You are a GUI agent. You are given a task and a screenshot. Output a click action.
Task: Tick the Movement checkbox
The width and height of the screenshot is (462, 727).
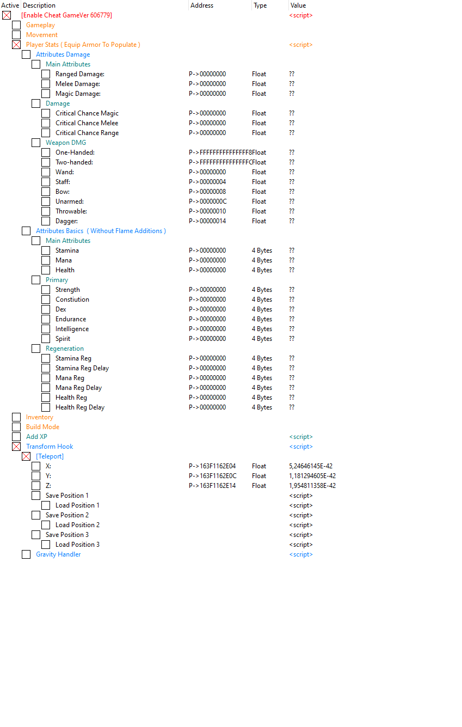pos(16,35)
